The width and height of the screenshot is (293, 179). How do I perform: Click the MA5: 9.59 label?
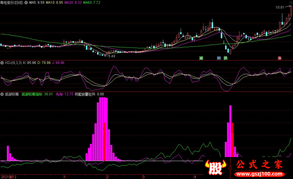[37, 3]
